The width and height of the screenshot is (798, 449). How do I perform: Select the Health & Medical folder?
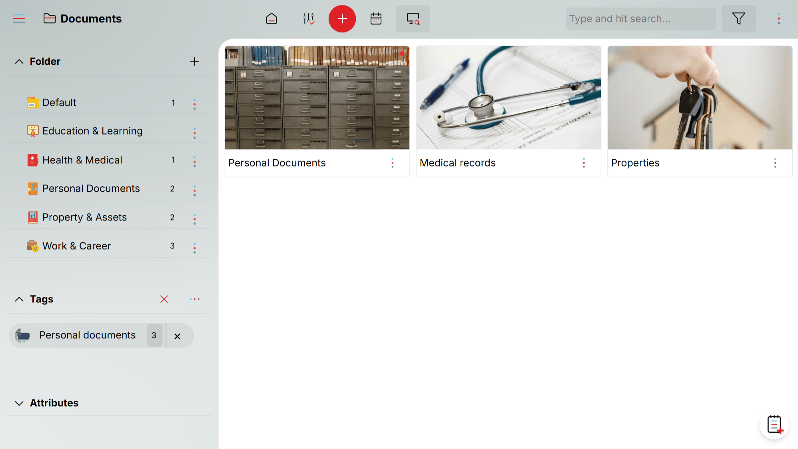coord(82,160)
